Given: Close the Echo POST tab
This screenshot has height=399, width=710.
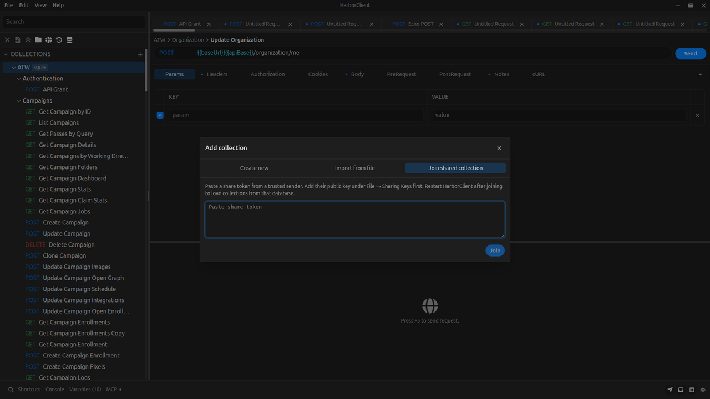Looking at the screenshot, I should point(442,24).
